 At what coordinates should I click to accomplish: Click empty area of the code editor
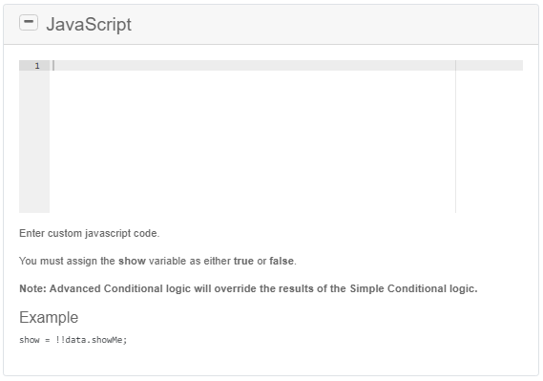pos(253,141)
